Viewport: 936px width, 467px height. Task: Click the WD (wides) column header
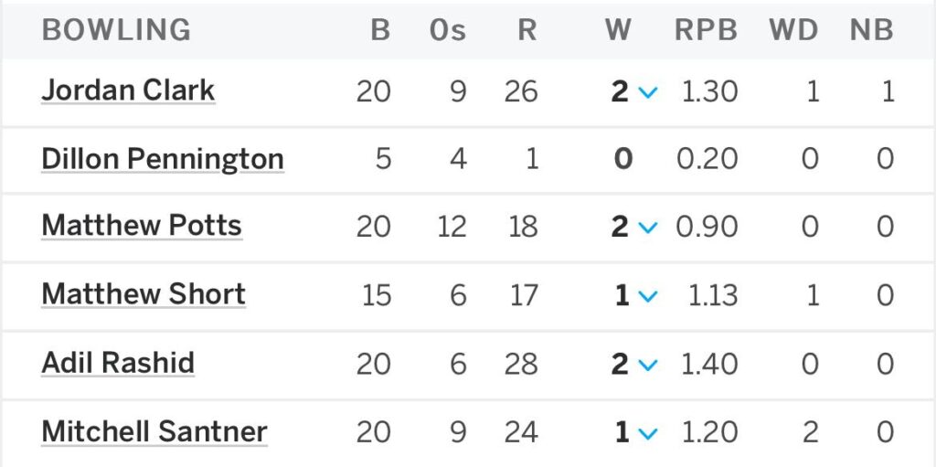(x=792, y=30)
